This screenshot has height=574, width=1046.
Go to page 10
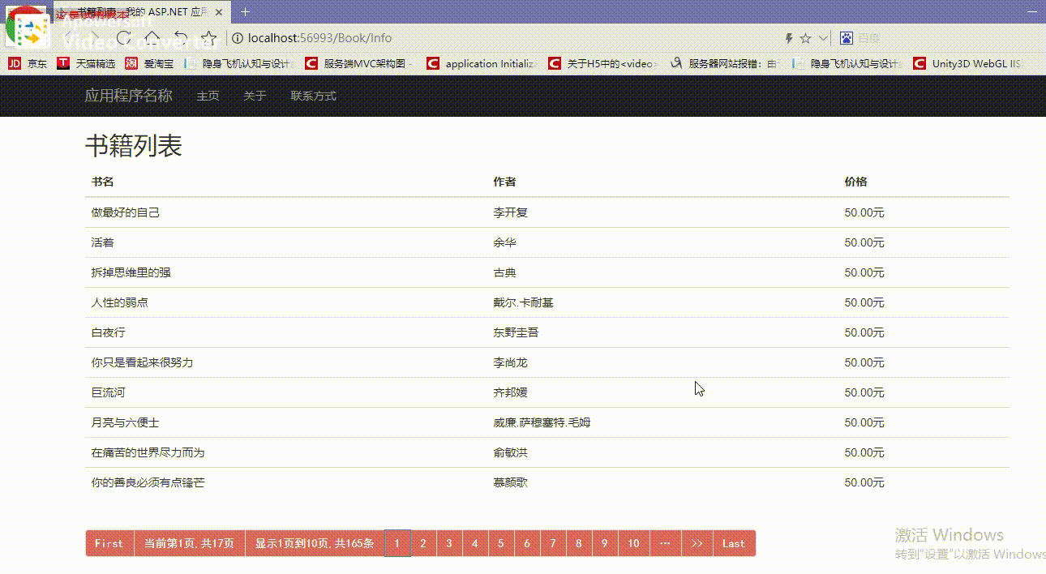click(634, 543)
